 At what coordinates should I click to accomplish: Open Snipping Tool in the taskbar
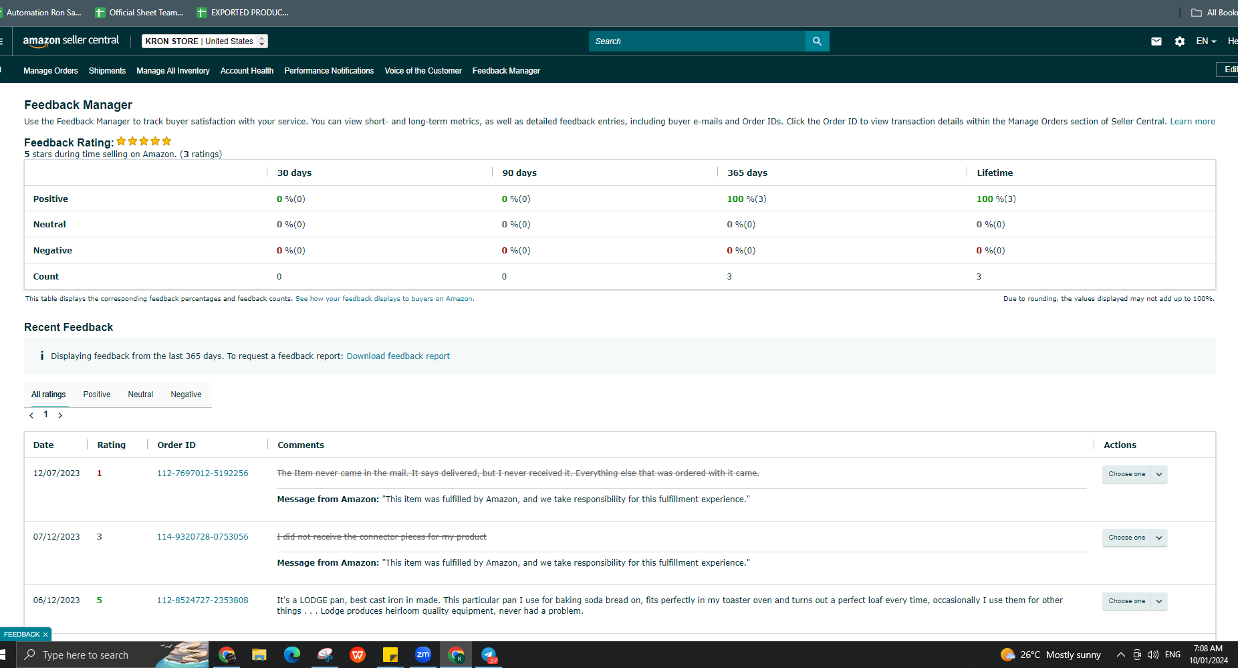pyautogui.click(x=325, y=655)
